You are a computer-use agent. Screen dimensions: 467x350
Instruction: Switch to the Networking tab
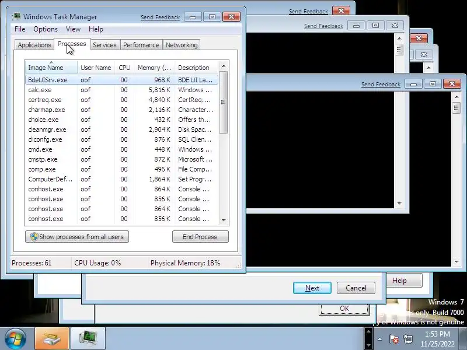[182, 45]
